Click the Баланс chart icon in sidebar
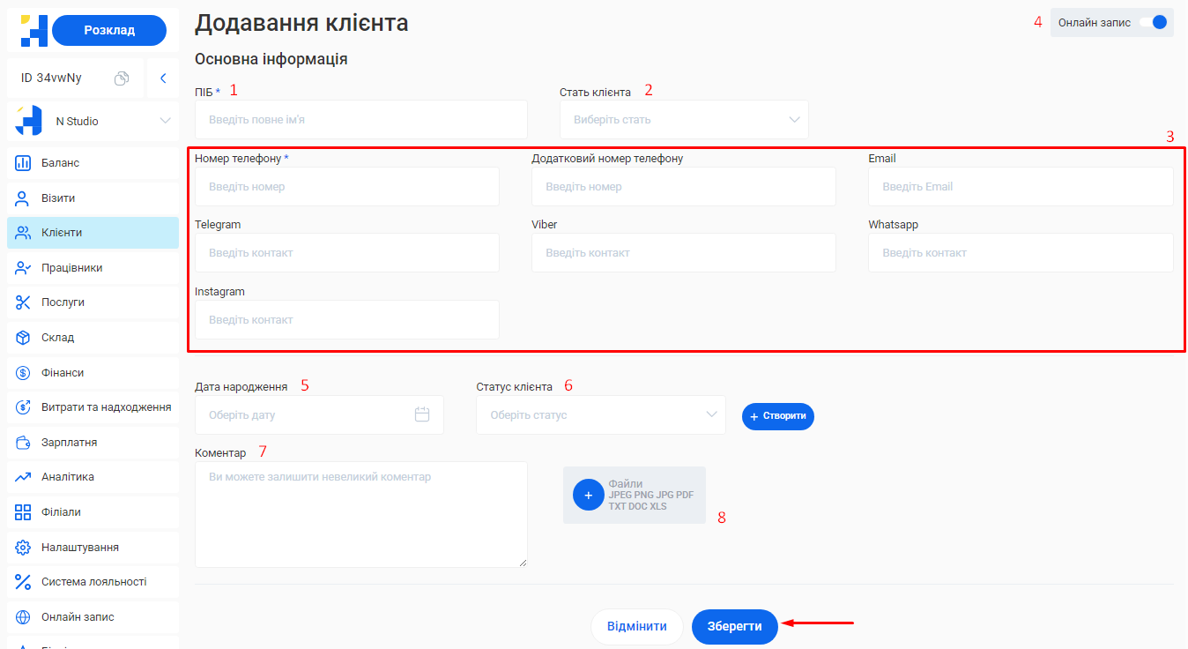 24,163
